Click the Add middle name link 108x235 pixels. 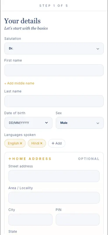(19, 83)
